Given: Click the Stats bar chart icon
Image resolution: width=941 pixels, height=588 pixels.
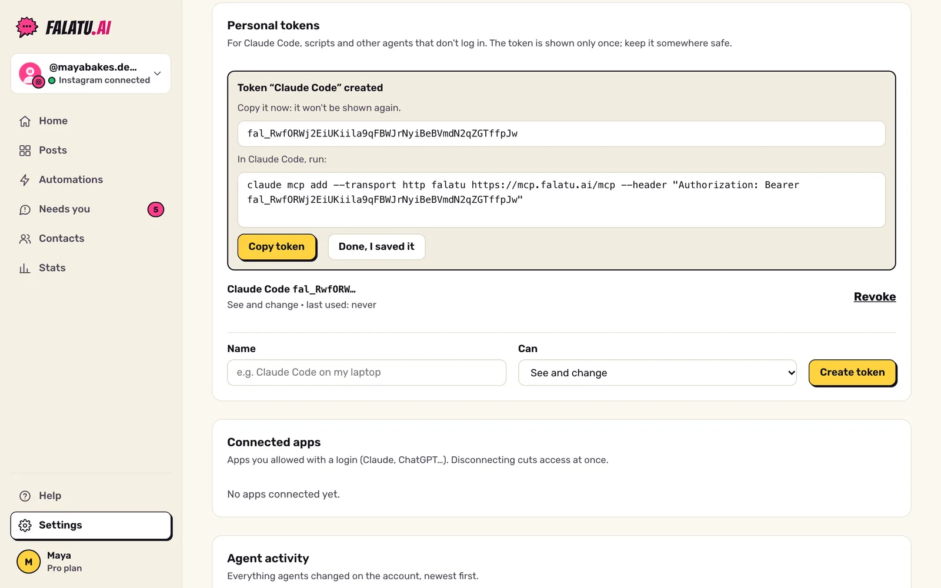Looking at the screenshot, I should [25, 268].
